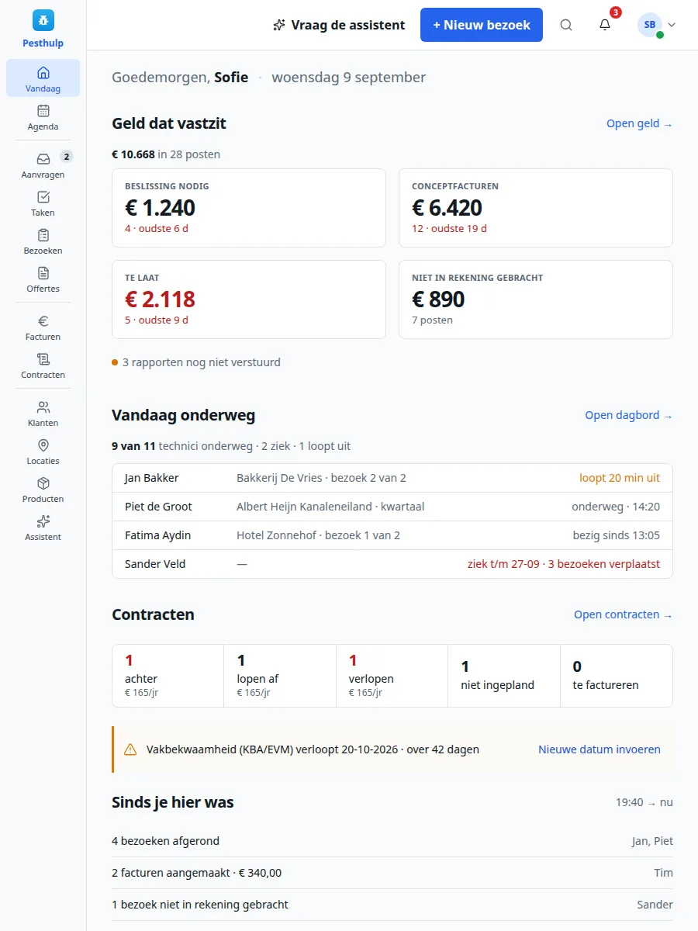
Task: Open the Bezoeken clipboard icon
Action: pyautogui.click(x=43, y=235)
